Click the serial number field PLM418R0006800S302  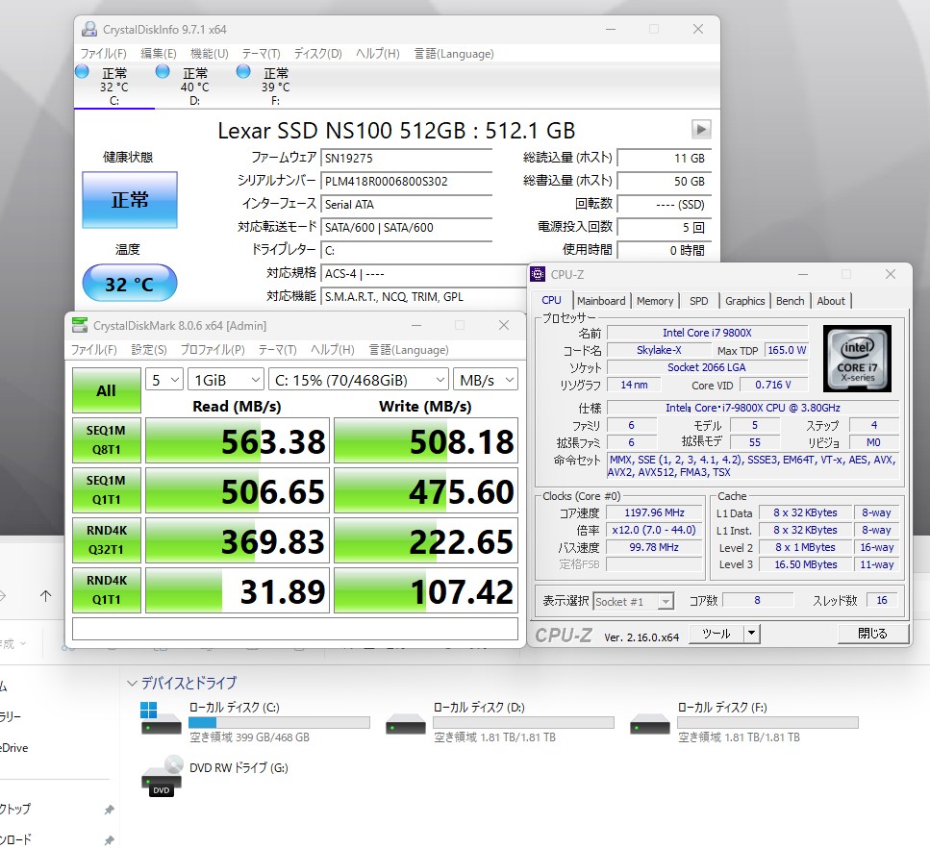pos(406,181)
